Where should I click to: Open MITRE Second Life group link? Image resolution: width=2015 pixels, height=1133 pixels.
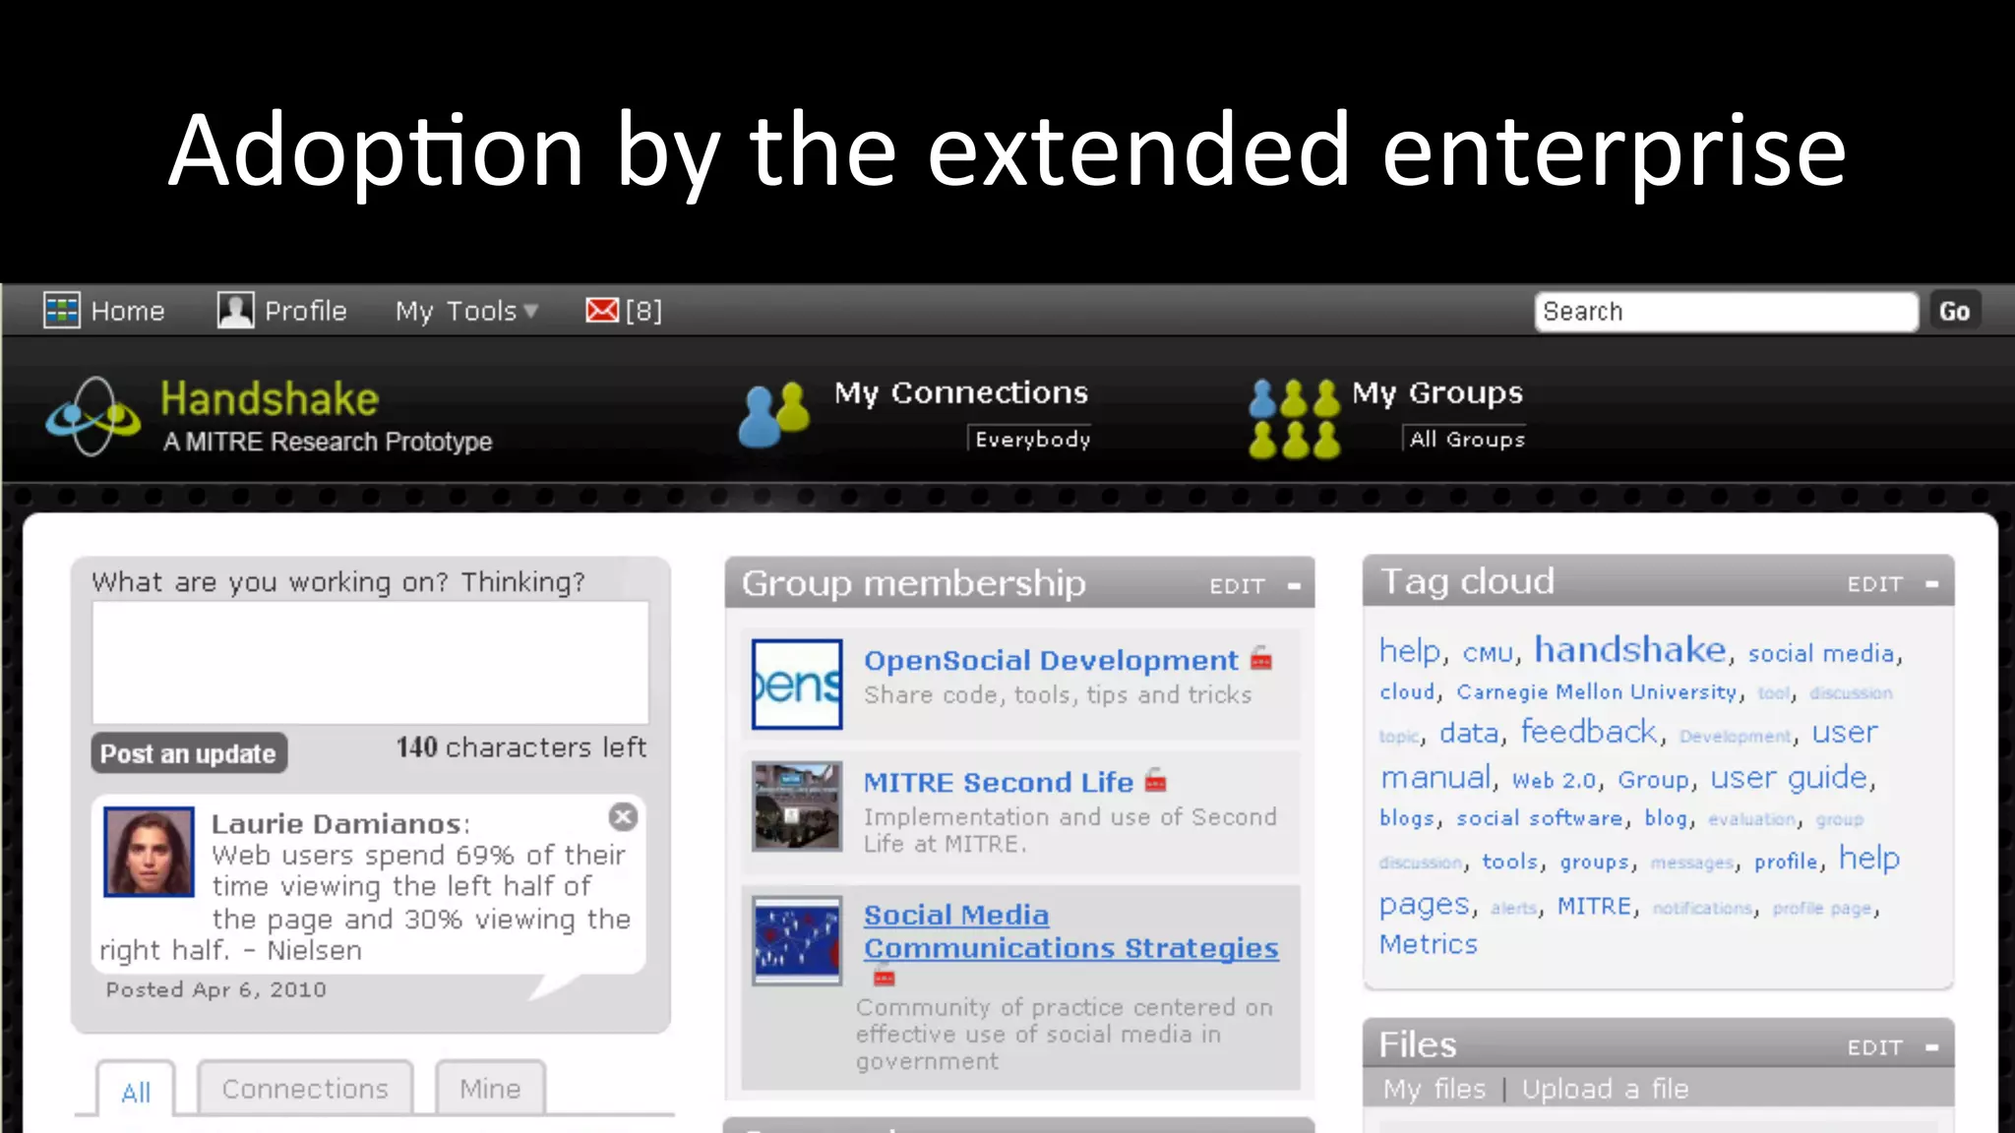pos(999,782)
